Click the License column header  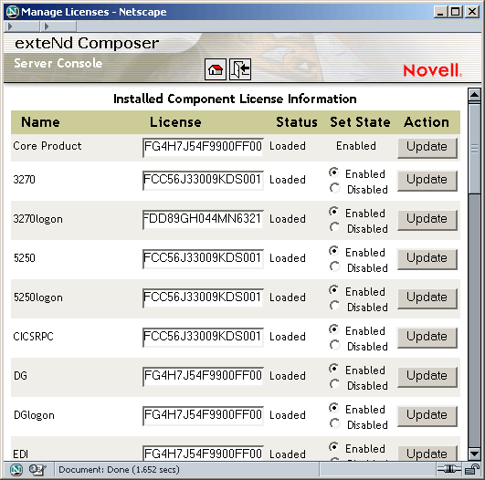pos(175,122)
